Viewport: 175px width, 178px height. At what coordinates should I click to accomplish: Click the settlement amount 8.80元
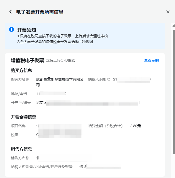136,126
